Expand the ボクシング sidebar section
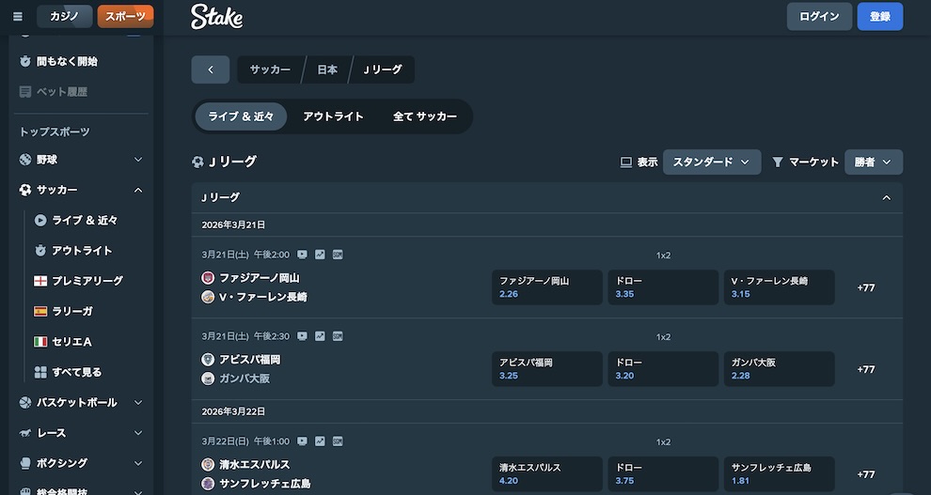The height and width of the screenshot is (495, 931). click(x=137, y=463)
